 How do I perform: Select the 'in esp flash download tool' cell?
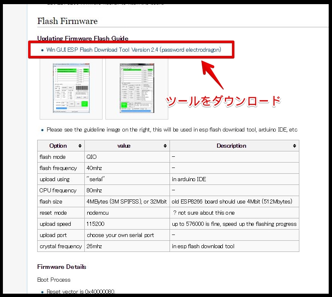pos(234,247)
